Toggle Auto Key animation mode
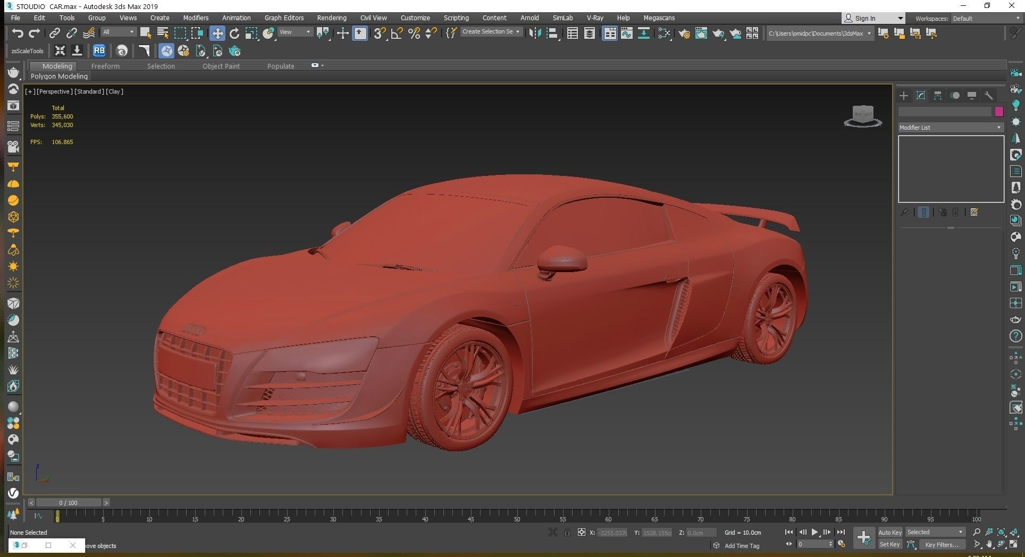The image size is (1025, 557). click(x=890, y=532)
